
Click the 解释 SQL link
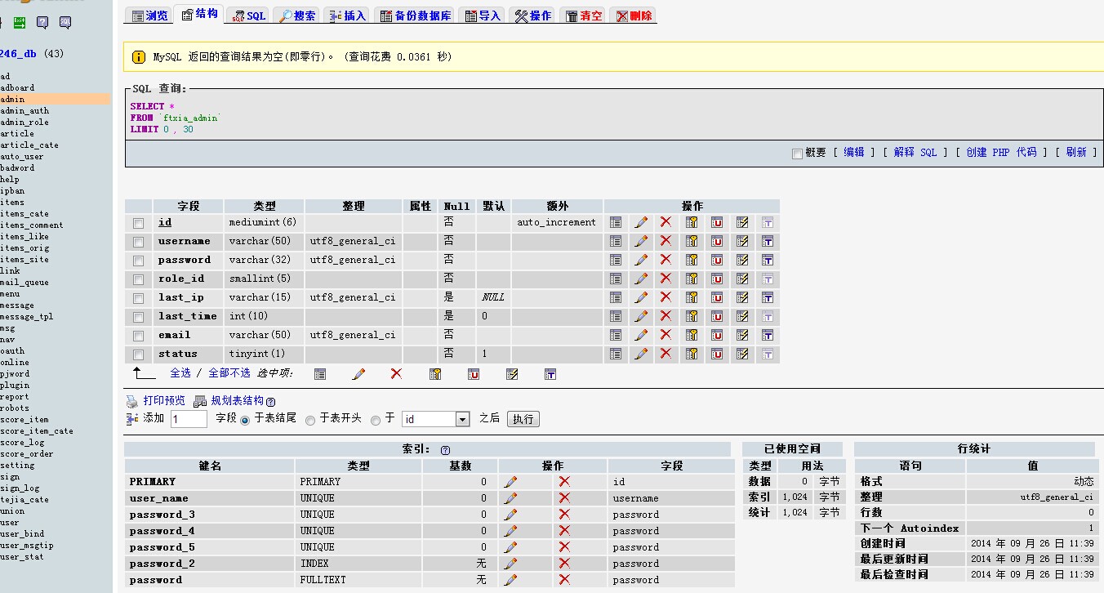pos(915,153)
